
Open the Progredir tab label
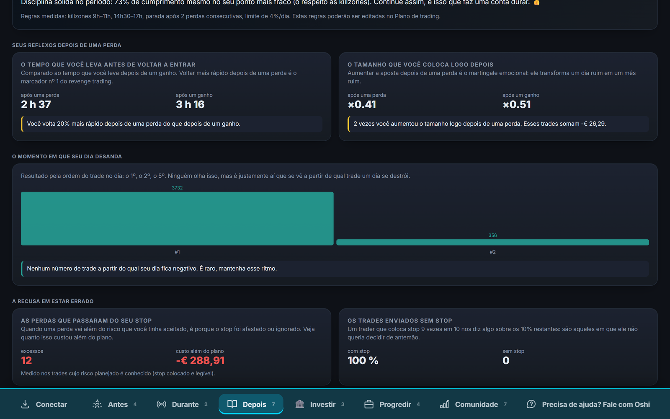coord(395,404)
